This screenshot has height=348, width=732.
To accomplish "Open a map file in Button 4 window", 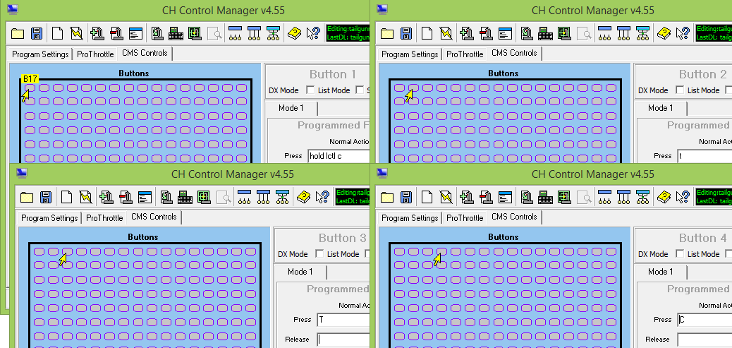I will [x=387, y=197].
